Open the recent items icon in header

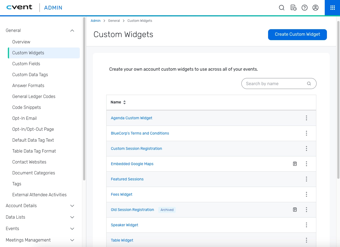coord(293,8)
